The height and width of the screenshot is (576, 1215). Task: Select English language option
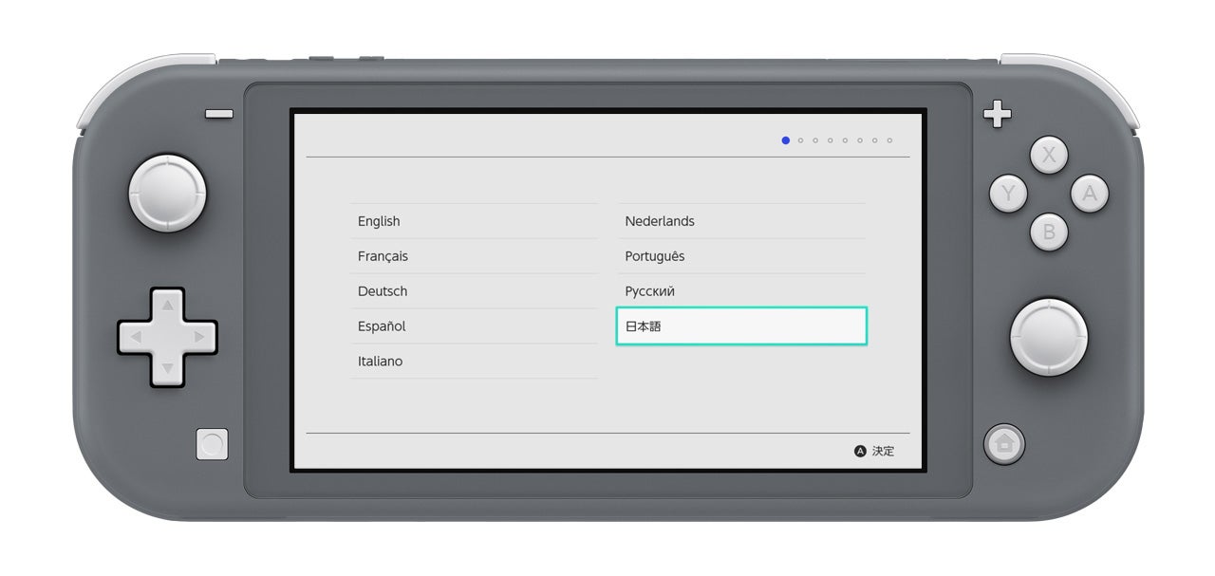474,221
